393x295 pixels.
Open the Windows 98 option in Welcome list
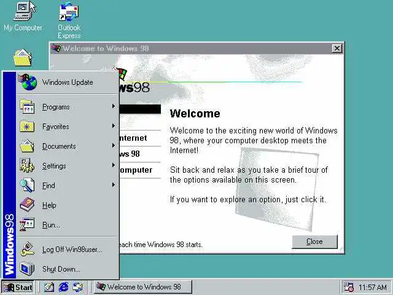coord(140,154)
